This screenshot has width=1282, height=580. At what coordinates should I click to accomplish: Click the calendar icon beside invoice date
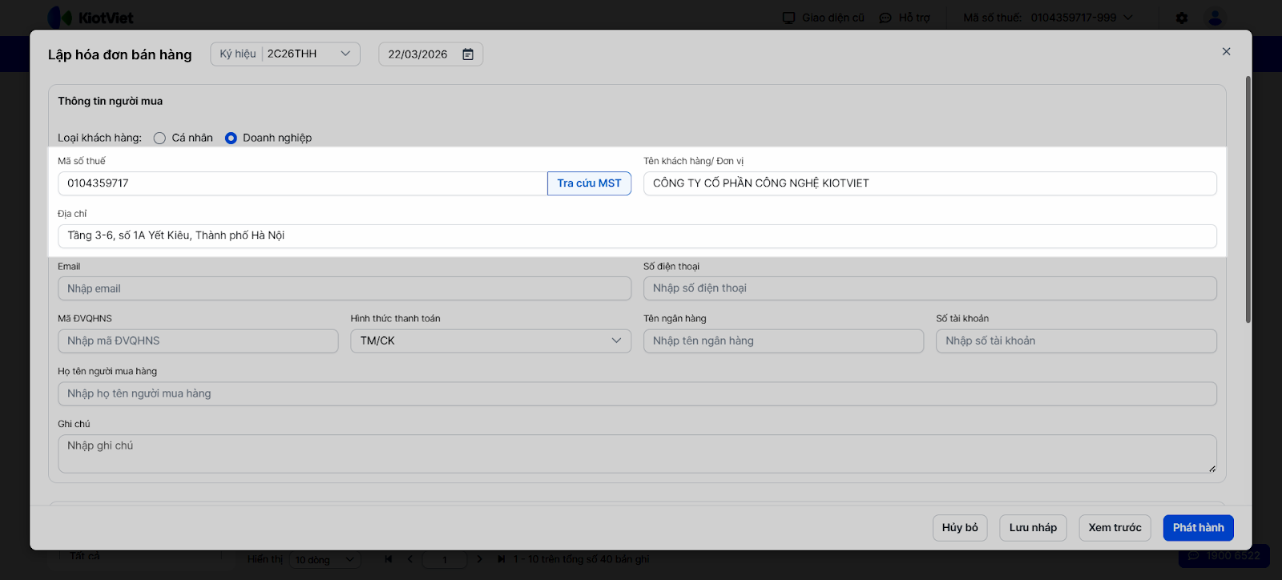(x=468, y=54)
